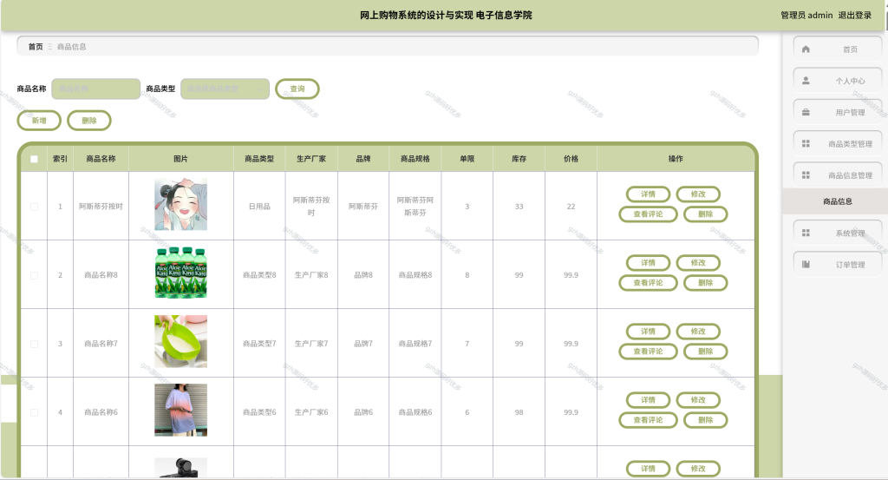Toggle the select-all checkbox in table header
This screenshot has width=888, height=480.
click(x=34, y=159)
